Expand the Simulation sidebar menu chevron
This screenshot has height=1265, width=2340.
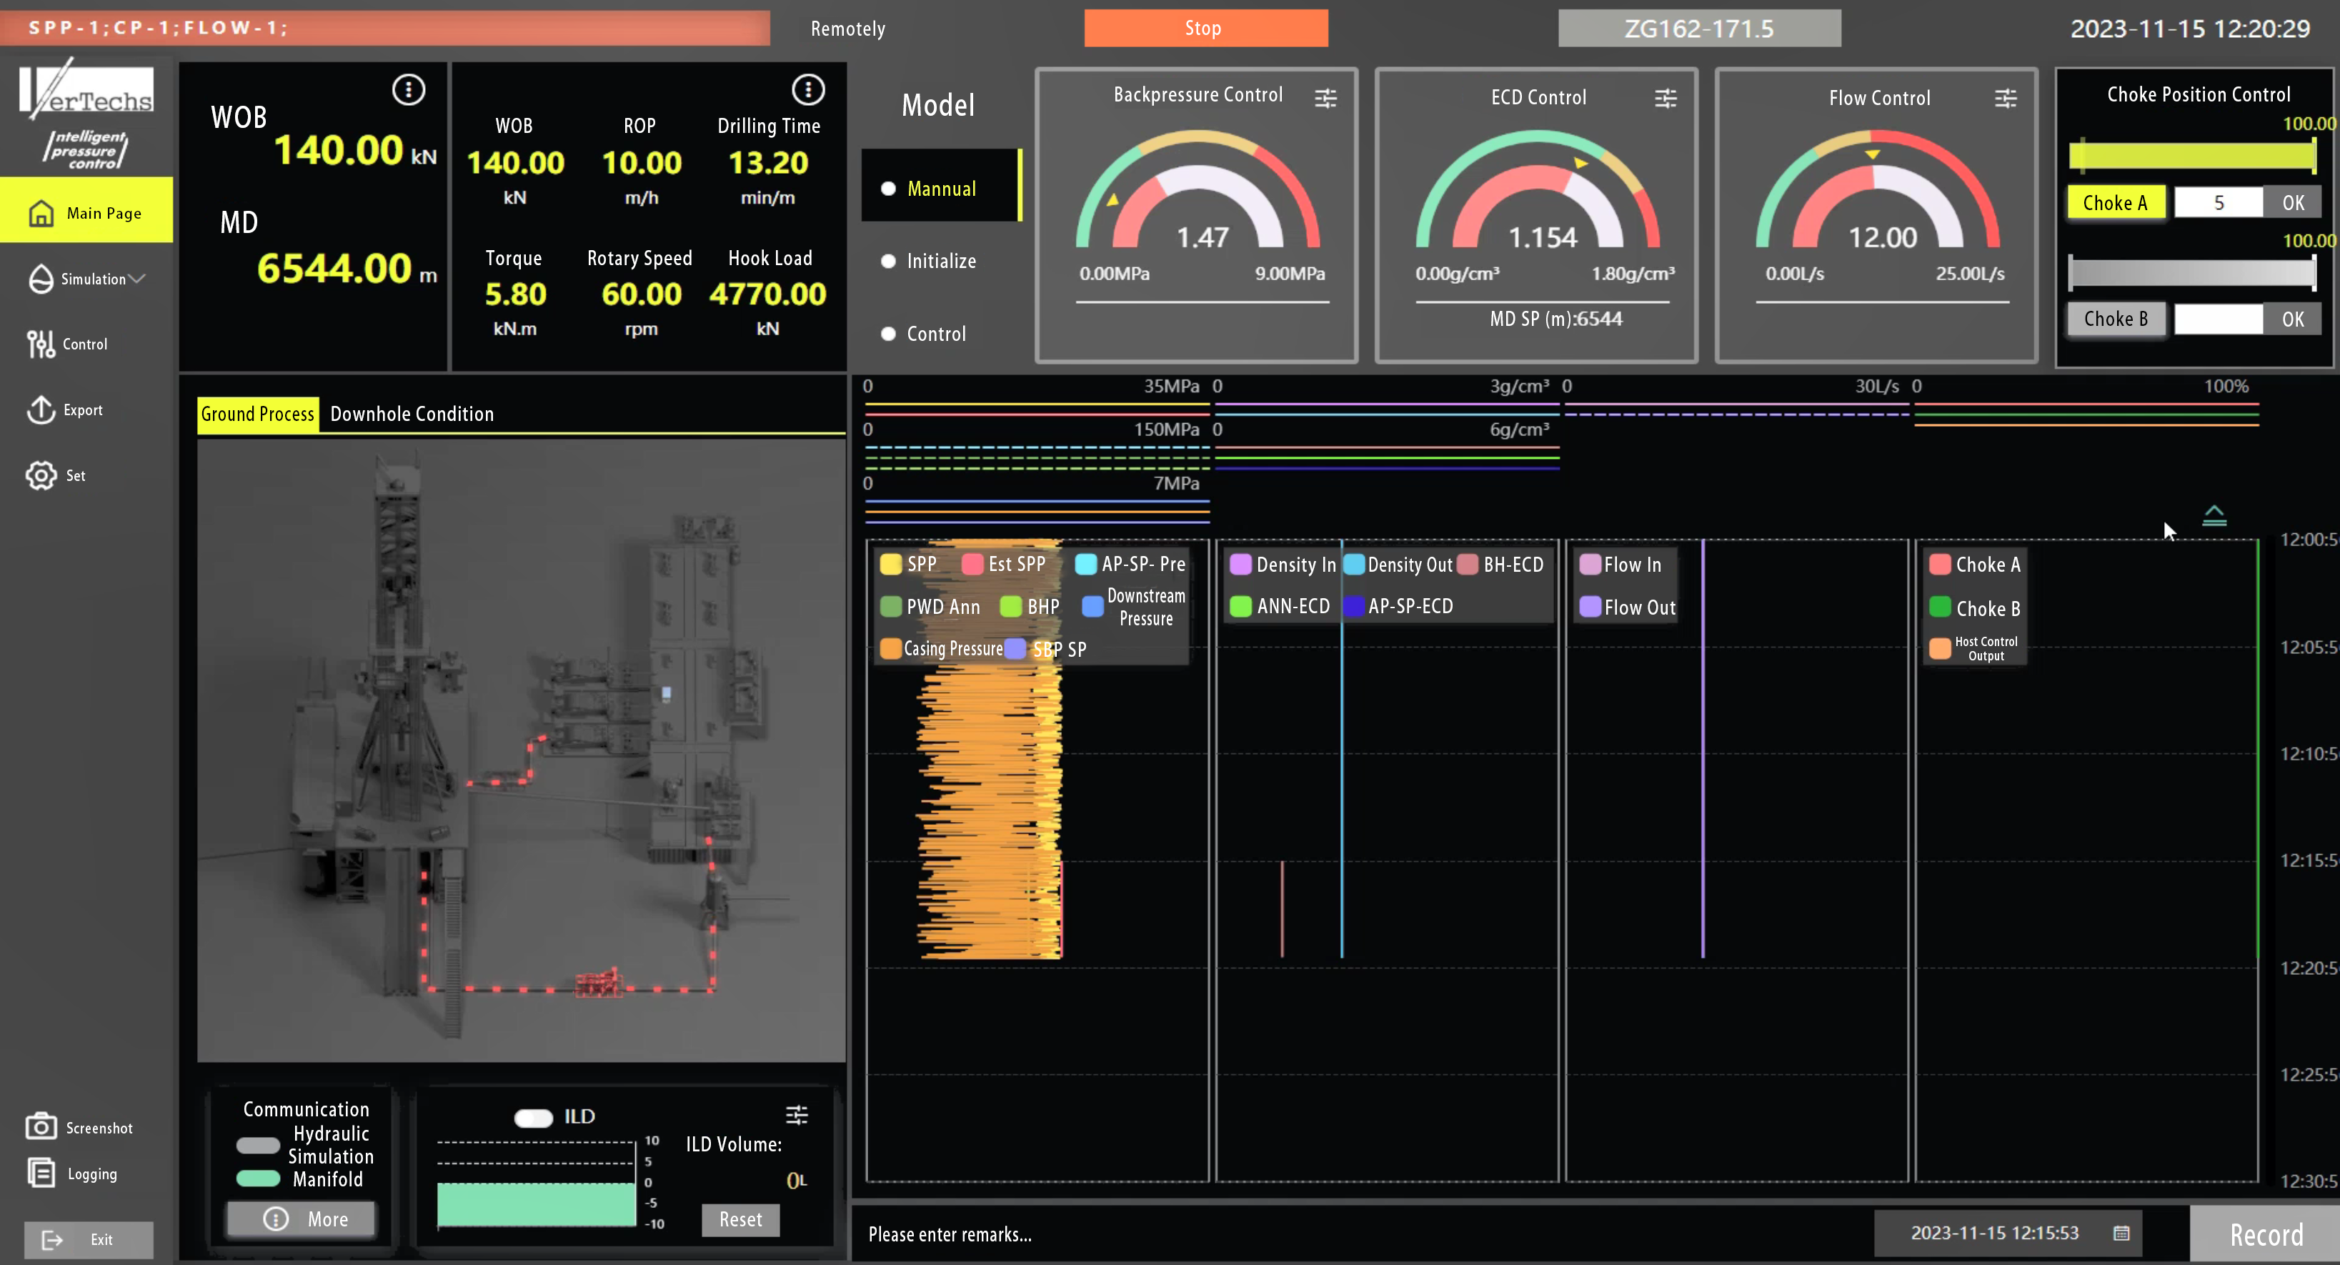pos(137,279)
